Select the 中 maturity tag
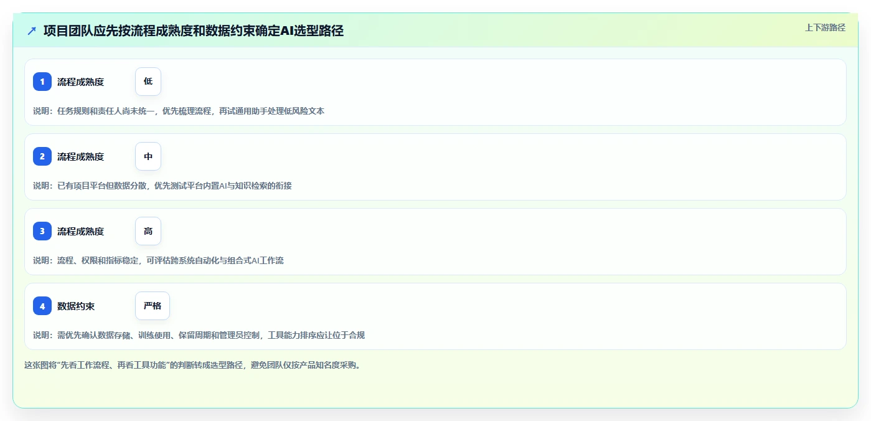 148,156
